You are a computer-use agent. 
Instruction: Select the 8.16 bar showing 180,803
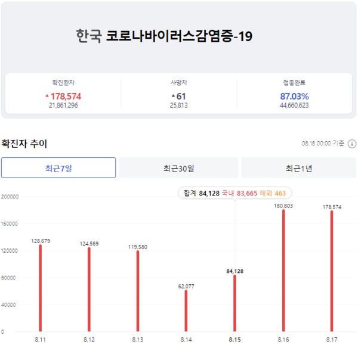(283, 271)
